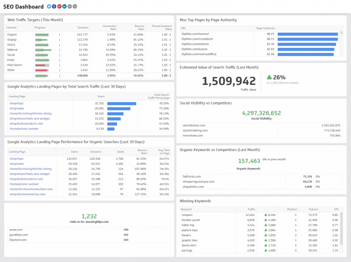This screenshot has height=262, width=351.
Task: Click the 1,509,942 traffic value figure
Action: pos(229,81)
